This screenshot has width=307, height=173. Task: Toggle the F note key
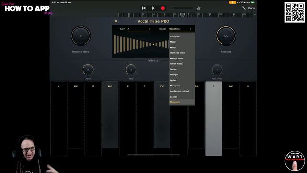point(144,119)
